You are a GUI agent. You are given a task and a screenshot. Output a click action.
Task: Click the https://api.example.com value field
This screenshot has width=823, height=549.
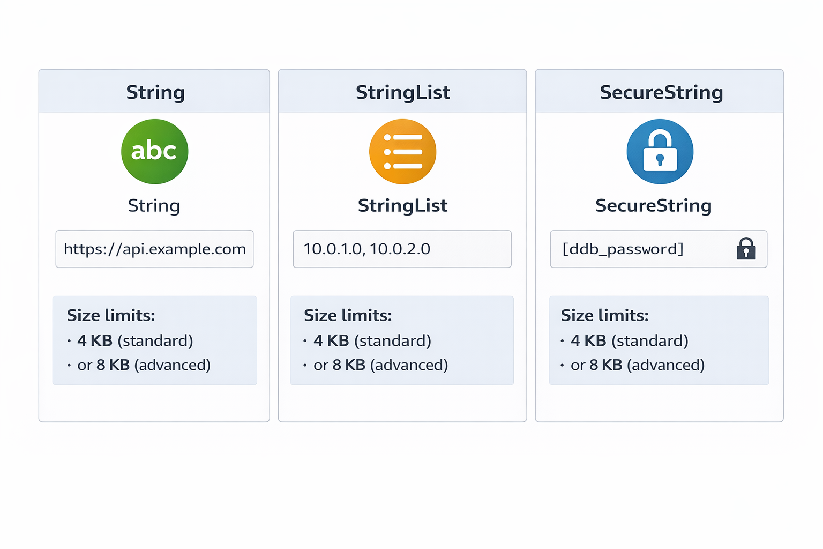154,249
